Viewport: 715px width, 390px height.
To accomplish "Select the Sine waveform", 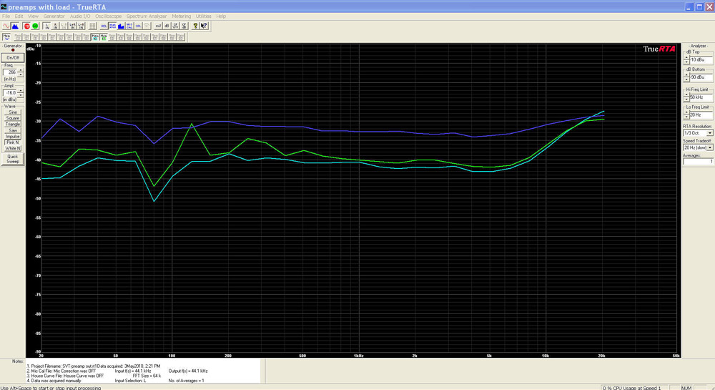I will [x=13, y=112].
